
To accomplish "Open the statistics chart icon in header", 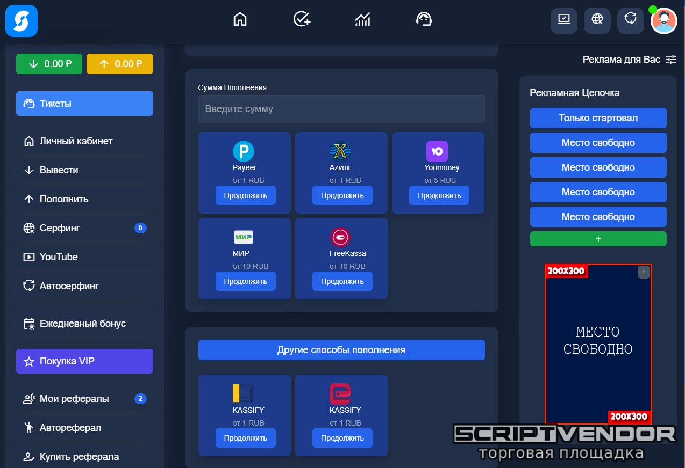I will pos(363,19).
